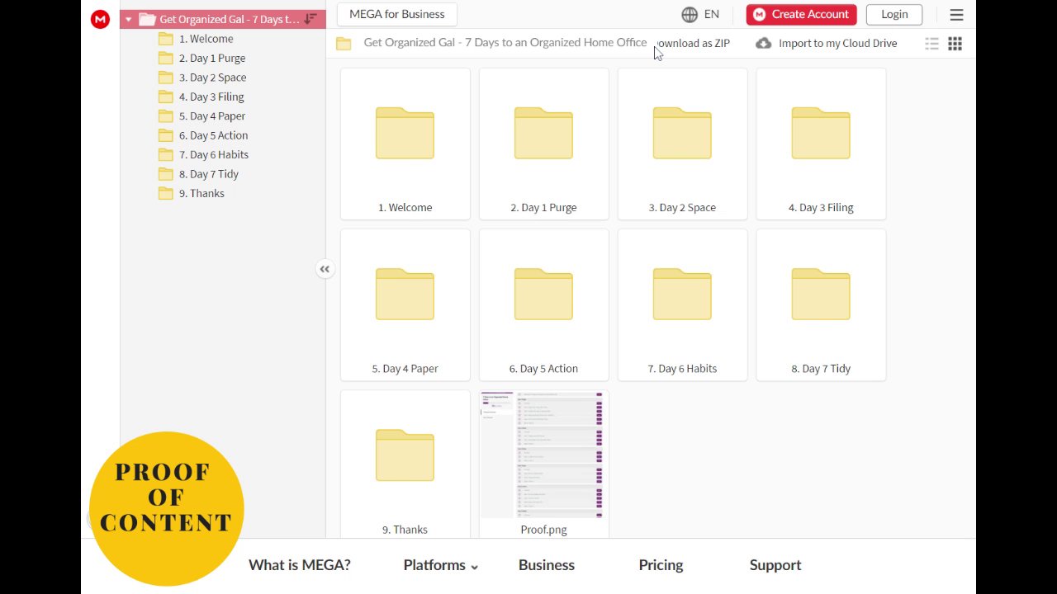Expand the Platforms dropdown
This screenshot has width=1057, height=594.
pyautogui.click(x=440, y=565)
